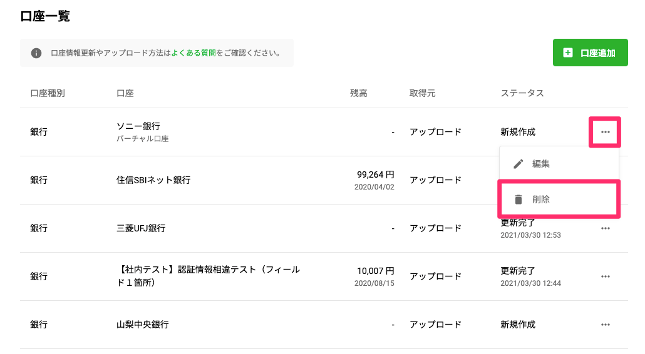
Task: Click the trash can delete icon
Action: click(519, 200)
